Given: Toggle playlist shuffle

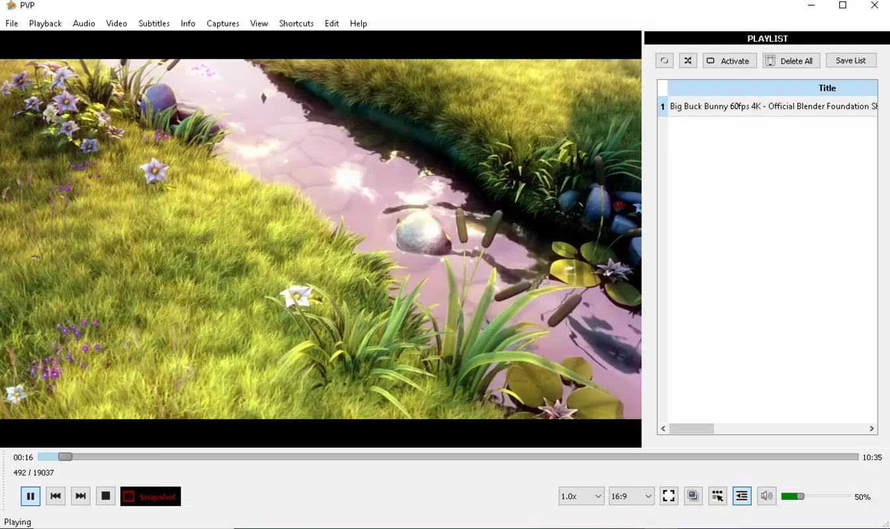Looking at the screenshot, I should click(688, 61).
